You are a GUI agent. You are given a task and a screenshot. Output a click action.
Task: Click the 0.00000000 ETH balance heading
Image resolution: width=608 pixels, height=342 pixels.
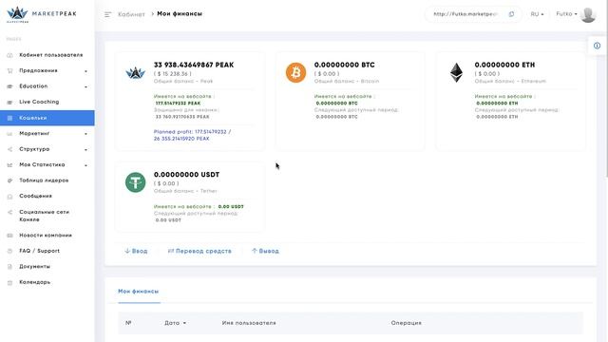click(504, 65)
